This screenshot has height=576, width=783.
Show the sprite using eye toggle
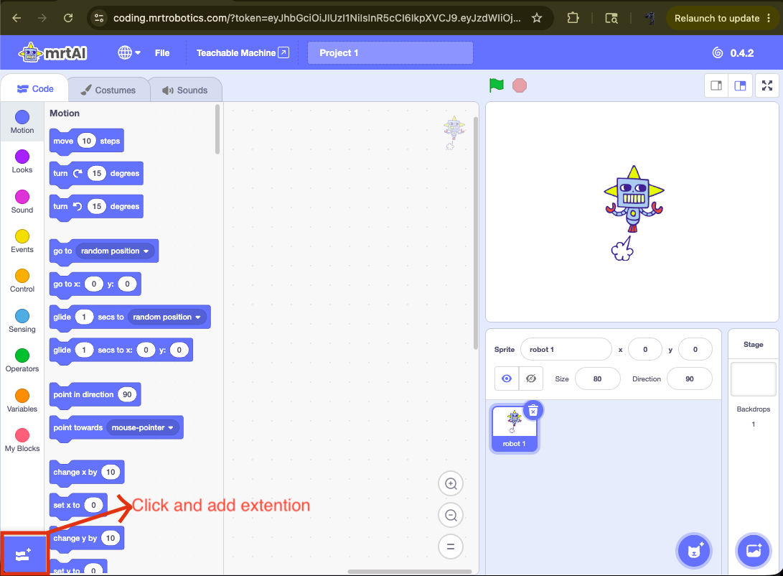(507, 378)
